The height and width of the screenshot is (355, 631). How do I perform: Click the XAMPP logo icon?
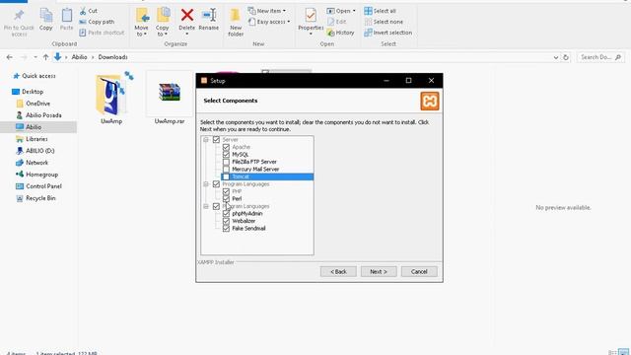(x=430, y=101)
